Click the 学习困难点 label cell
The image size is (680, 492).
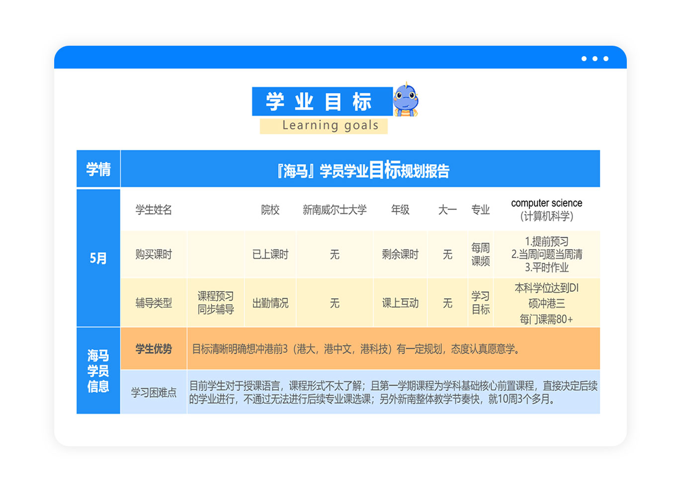click(154, 393)
